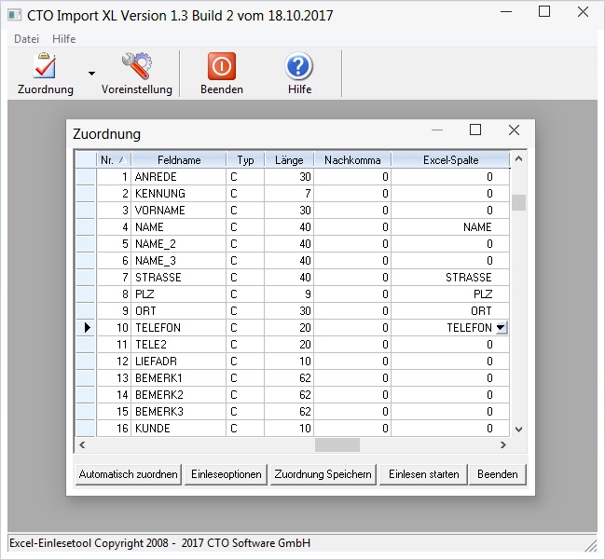The height and width of the screenshot is (560, 605).
Task: Click the red Beenden power icon
Action: tap(221, 67)
